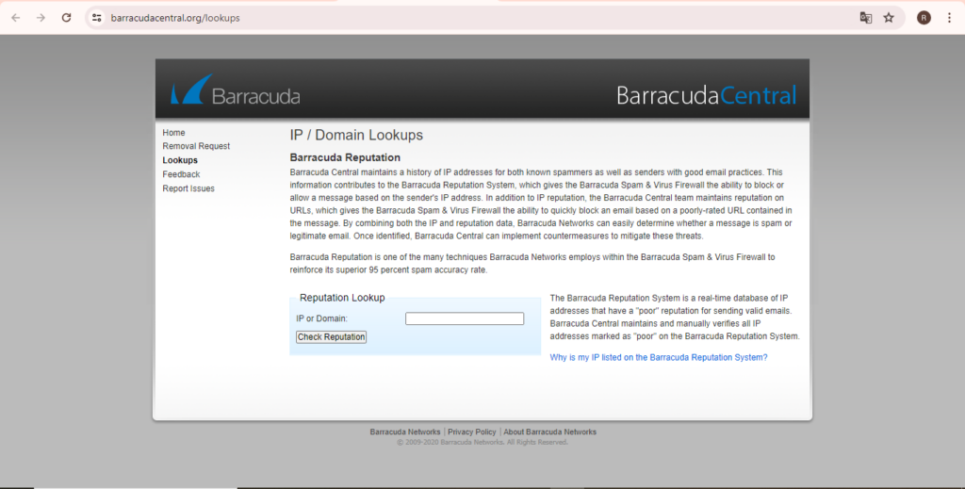The width and height of the screenshot is (965, 489).
Task: Click the translate page icon
Action: (865, 18)
